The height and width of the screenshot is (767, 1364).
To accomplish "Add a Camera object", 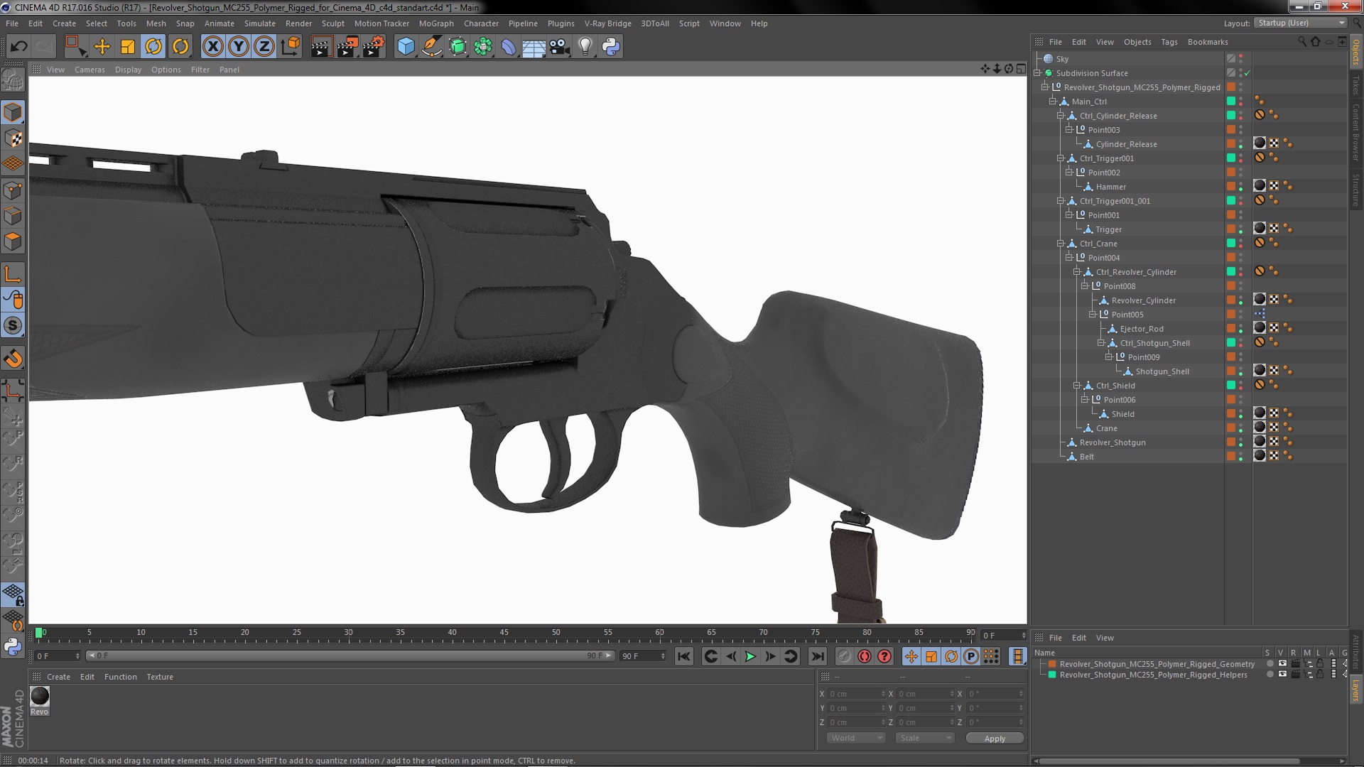I will point(560,47).
